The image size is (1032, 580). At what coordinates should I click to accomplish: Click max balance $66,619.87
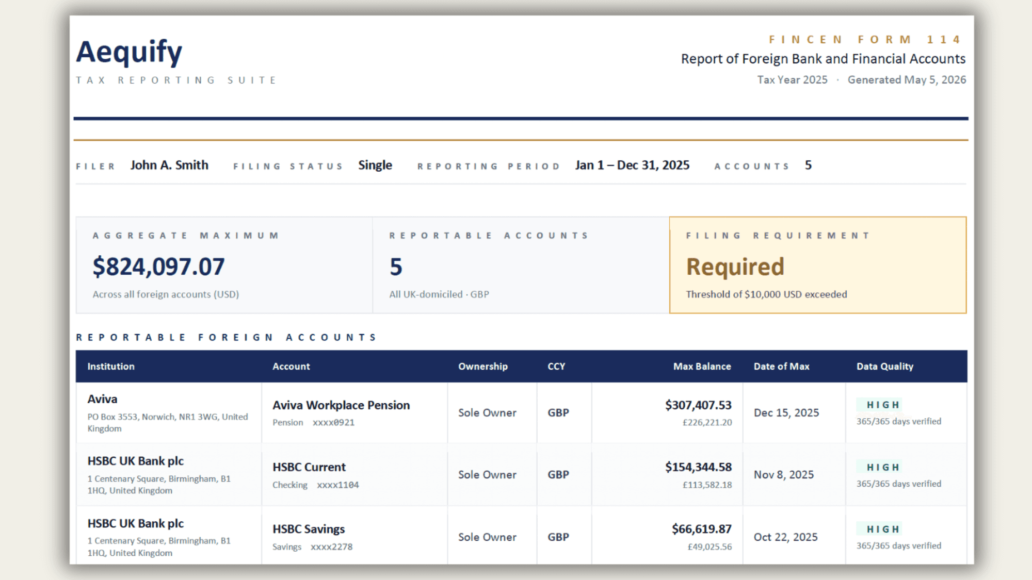pos(702,529)
